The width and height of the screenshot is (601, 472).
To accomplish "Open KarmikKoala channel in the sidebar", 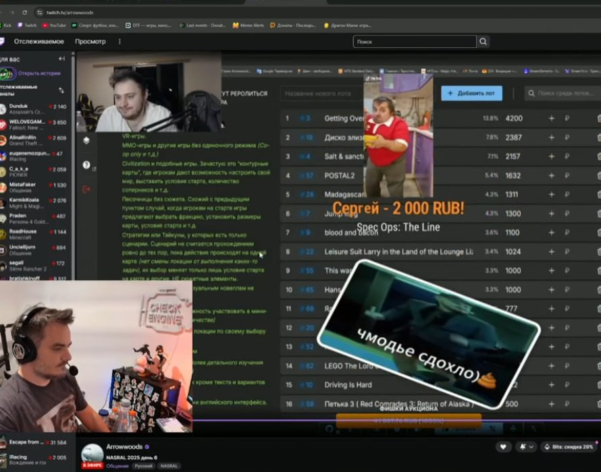I will (34, 203).
